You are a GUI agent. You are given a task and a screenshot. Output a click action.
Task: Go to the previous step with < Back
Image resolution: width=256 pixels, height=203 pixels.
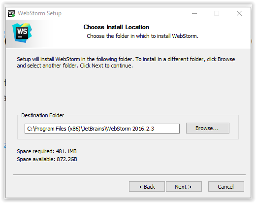point(147,187)
